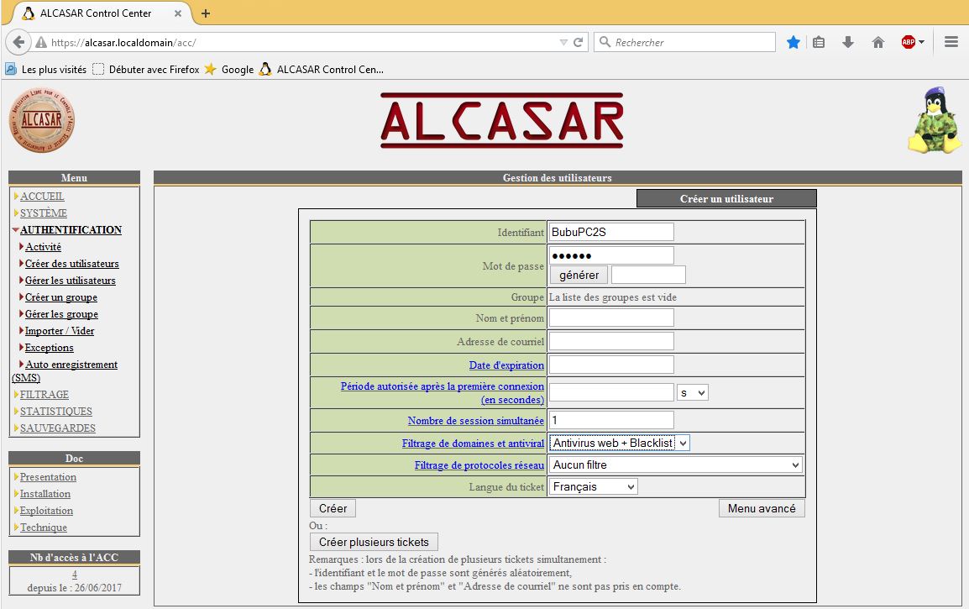Screen dimensions: 969x609
Task: Open the Firefox hamburger menu
Action: pyautogui.click(x=951, y=42)
